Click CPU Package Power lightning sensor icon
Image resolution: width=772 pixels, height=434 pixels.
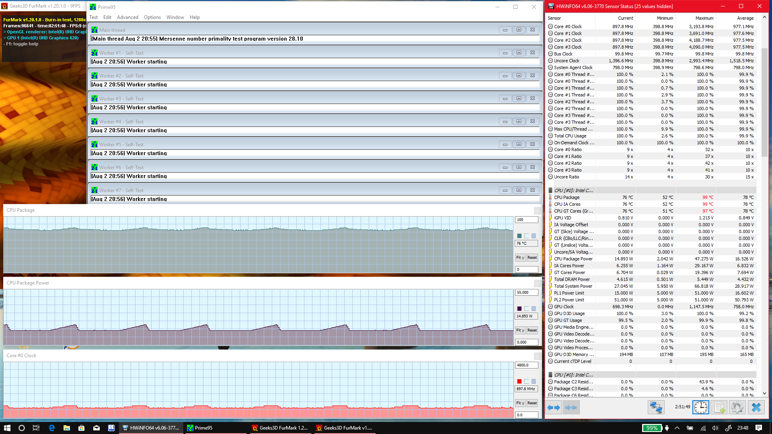(x=550, y=259)
